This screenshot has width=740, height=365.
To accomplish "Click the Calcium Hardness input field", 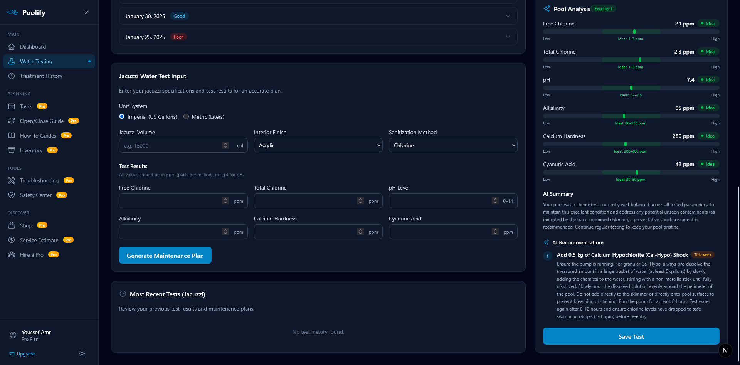I will [318, 232].
